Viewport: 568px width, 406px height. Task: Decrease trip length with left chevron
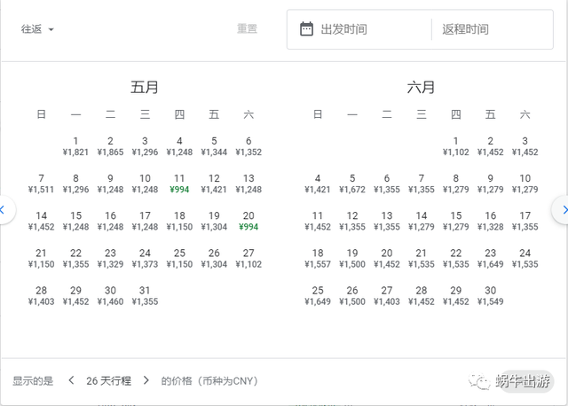click(71, 380)
